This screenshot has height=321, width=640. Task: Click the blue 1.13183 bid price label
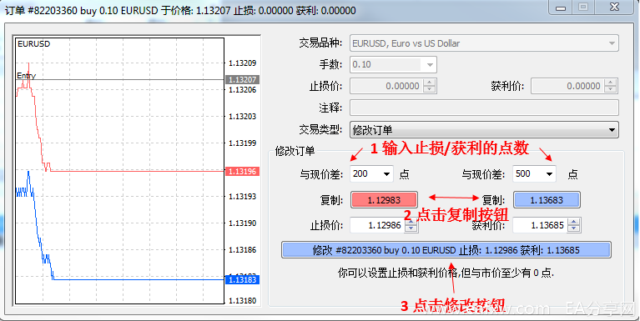(x=242, y=280)
